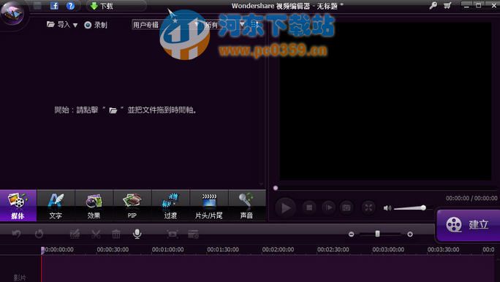Start recording with 录制 button
Screen dimensions: 500x282
click(96, 25)
